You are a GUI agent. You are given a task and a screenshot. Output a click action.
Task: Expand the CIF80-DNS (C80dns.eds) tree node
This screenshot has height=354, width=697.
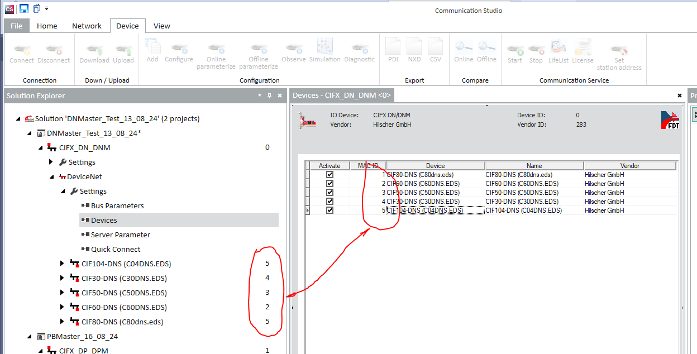click(63, 322)
